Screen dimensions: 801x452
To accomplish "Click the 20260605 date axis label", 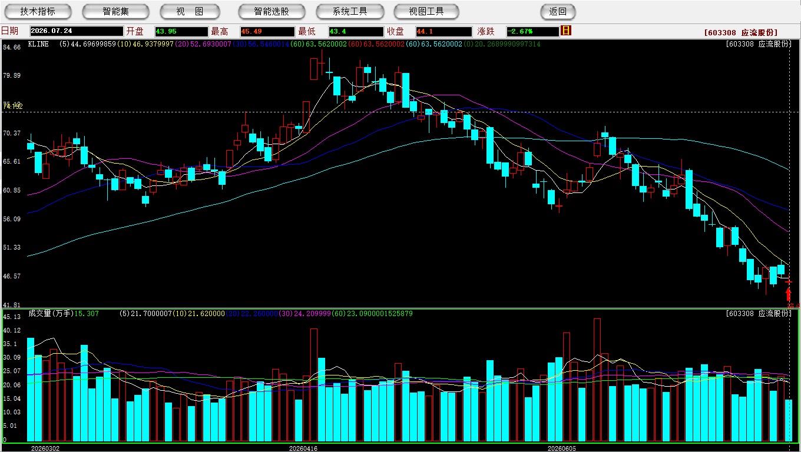I will [561, 448].
